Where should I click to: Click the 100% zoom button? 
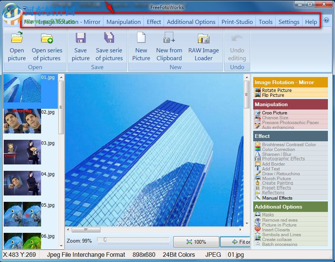196,241
